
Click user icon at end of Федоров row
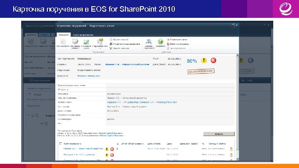pyautogui.click(x=231, y=155)
